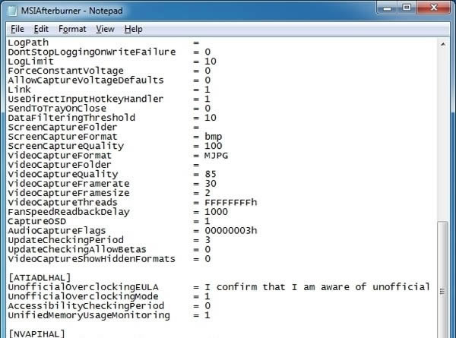Click on AllowCaptureVoltageDefaults setting

(86, 81)
